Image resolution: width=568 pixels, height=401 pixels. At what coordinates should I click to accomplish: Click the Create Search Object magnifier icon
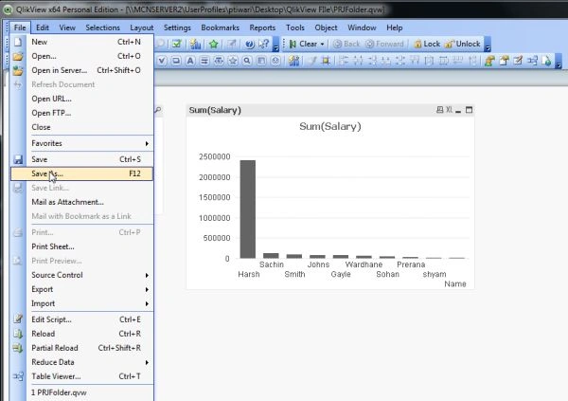pos(247,61)
